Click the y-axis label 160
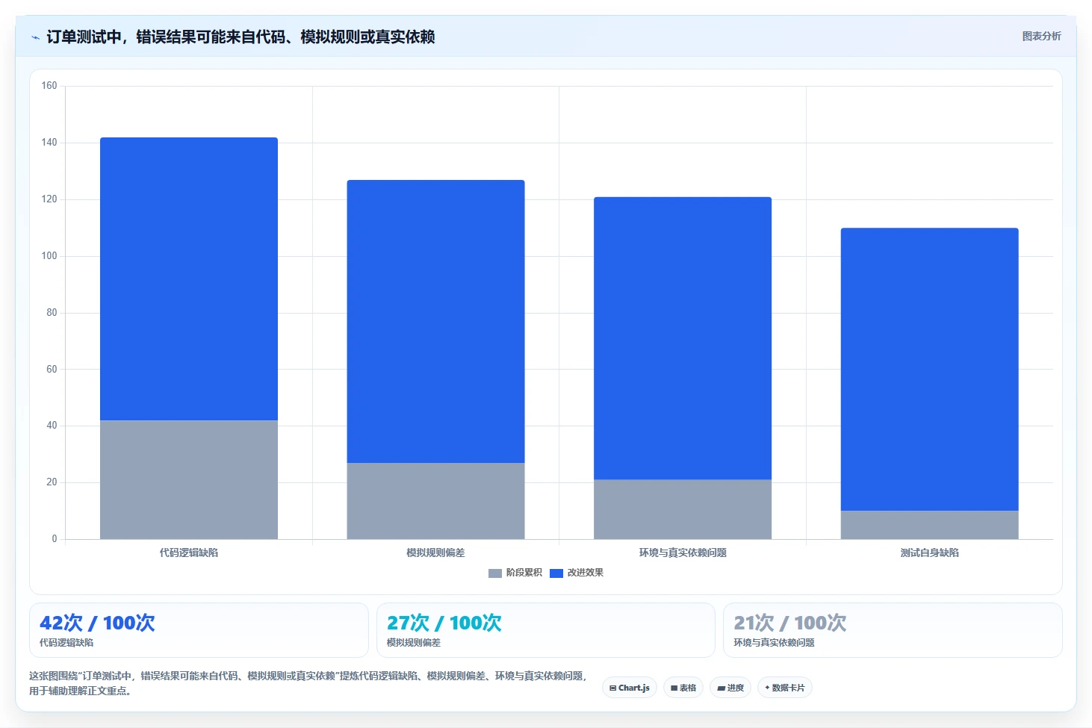Viewport: 1092px width, 728px height. tap(49, 86)
